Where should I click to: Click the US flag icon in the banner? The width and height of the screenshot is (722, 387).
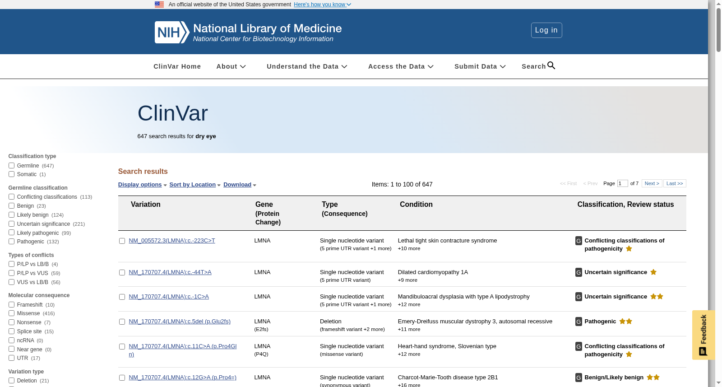(x=159, y=5)
